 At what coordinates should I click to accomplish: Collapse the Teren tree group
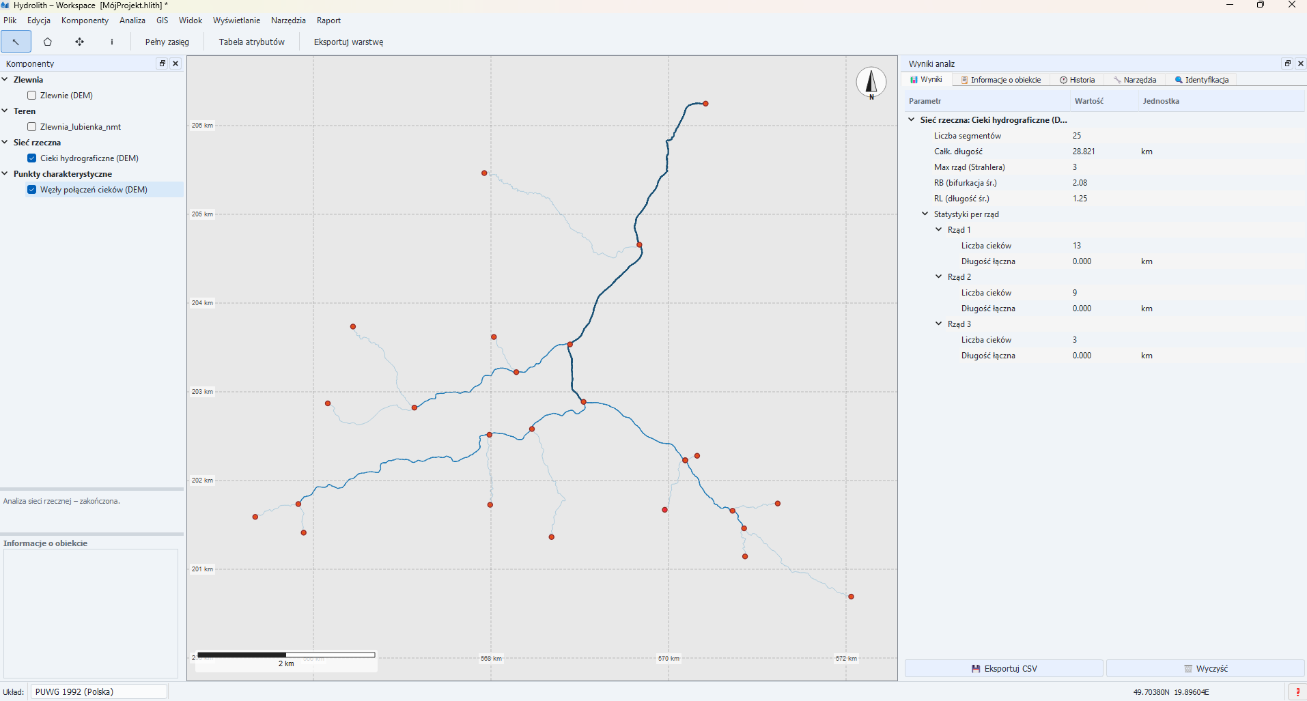[5, 111]
